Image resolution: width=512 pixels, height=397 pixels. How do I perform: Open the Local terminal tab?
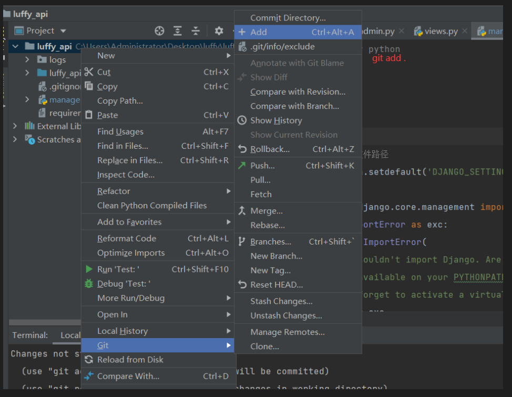point(70,335)
